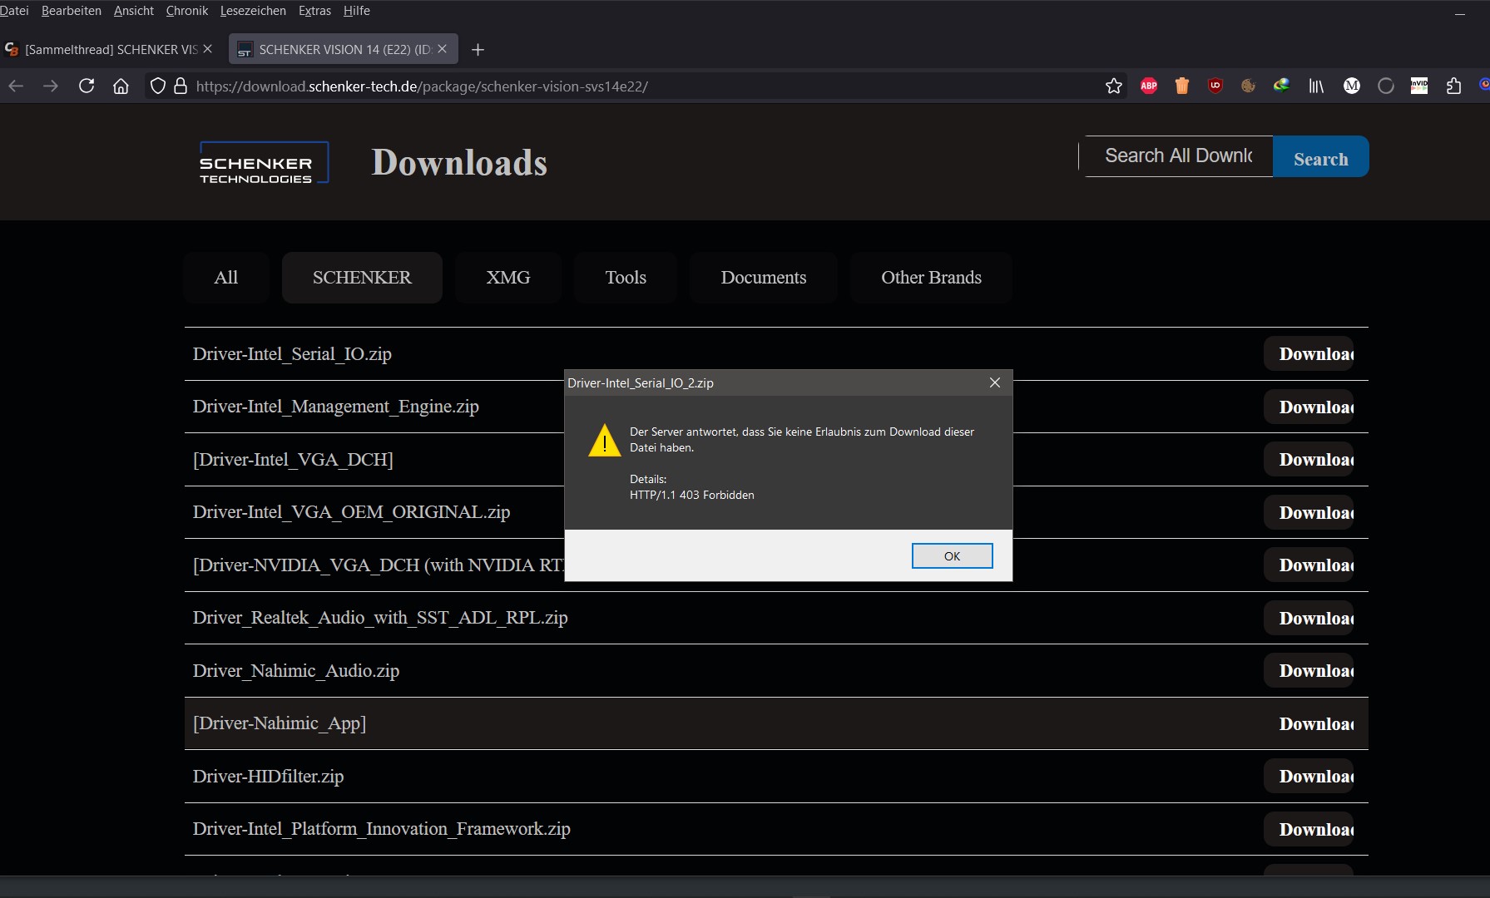The height and width of the screenshot is (898, 1490).
Task: Click the shield tracking protection icon
Action: pos(157,86)
